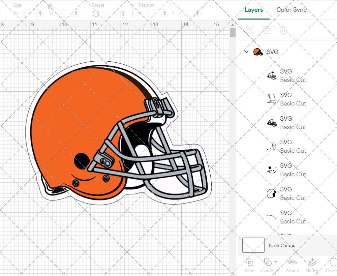The width and height of the screenshot is (337, 276).
Task: Click the Flatten icon
Action: tap(312, 263)
